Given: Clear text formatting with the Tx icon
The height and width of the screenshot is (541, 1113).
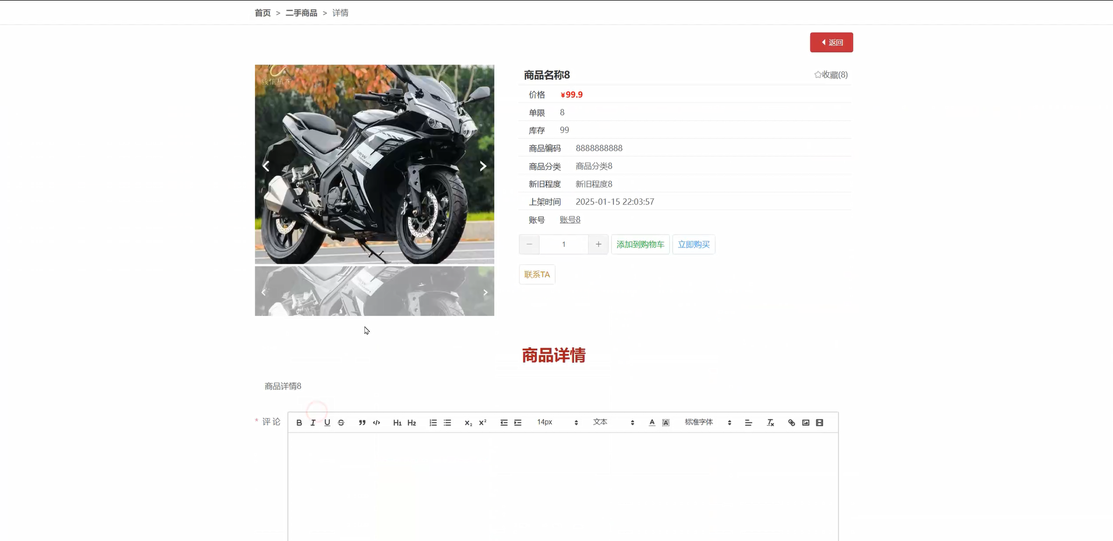Looking at the screenshot, I should (x=770, y=422).
